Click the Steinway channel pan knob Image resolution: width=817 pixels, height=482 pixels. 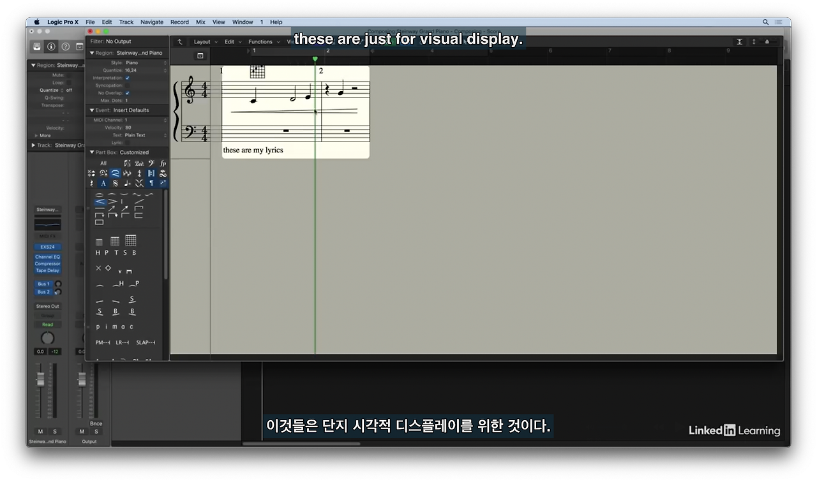[x=48, y=338]
